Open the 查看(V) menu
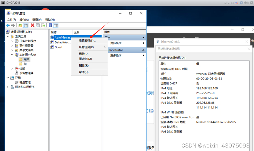254x151 pixels. point(37,20)
